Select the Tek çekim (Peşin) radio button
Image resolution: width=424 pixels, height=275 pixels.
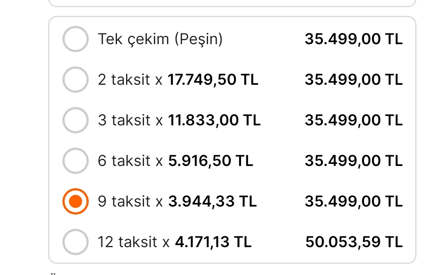point(75,39)
